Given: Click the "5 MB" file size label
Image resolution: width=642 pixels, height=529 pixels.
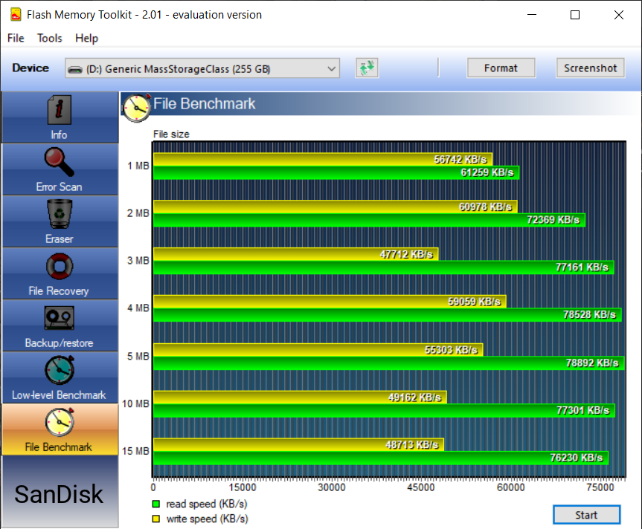Looking at the screenshot, I should click(x=138, y=356).
